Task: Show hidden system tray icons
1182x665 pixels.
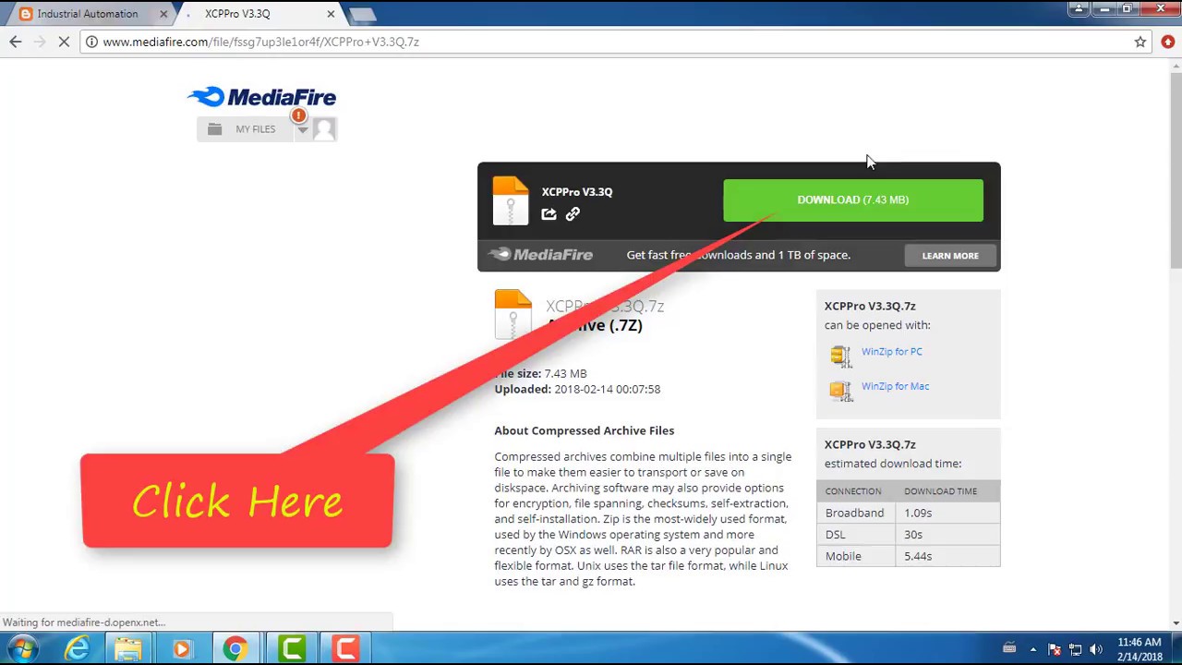Action: pos(1033,649)
